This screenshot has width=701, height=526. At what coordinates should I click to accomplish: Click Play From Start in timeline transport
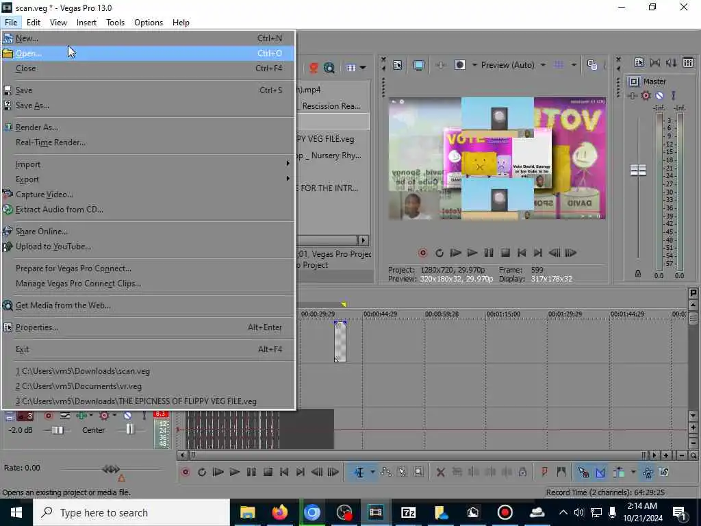click(218, 472)
